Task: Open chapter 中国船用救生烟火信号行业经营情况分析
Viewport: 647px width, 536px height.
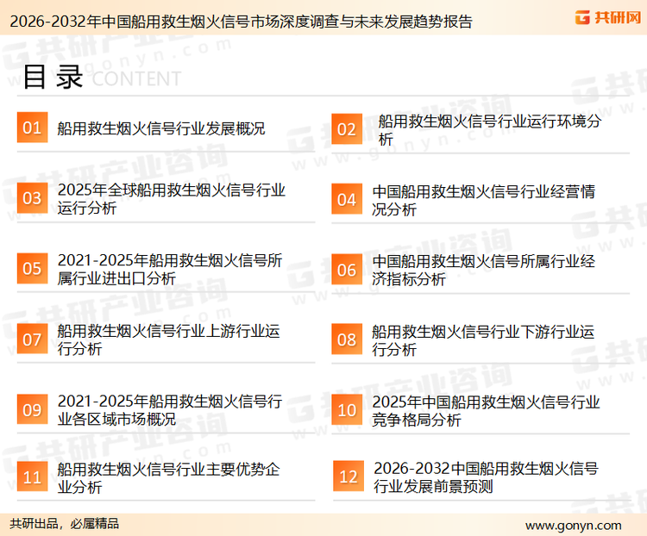Action: click(x=484, y=201)
